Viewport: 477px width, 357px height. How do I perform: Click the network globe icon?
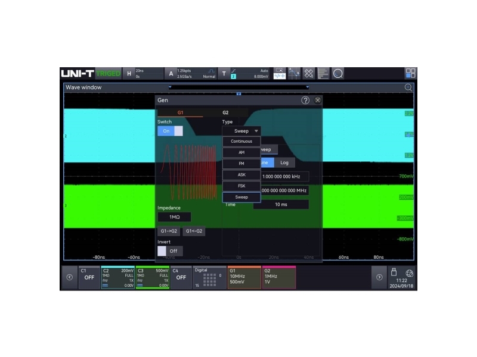(410, 273)
